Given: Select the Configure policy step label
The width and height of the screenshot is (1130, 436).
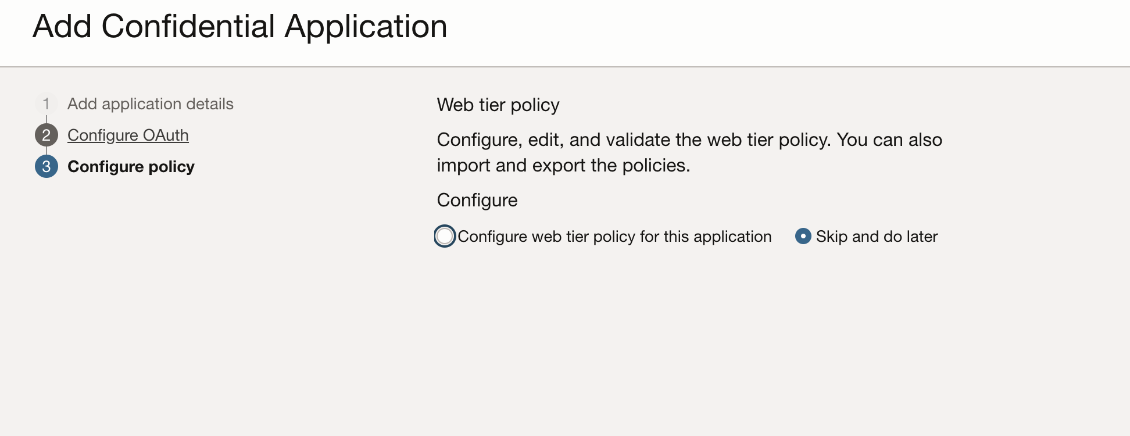Looking at the screenshot, I should [x=131, y=167].
